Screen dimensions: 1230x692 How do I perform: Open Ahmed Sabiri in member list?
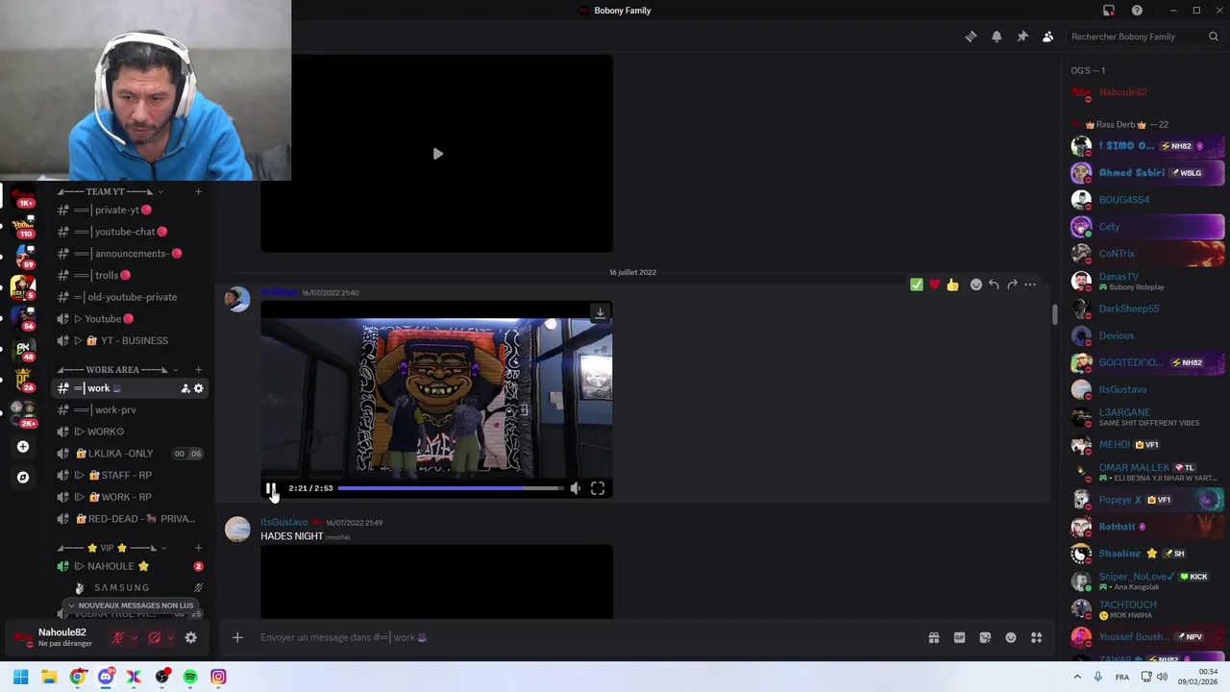click(x=1147, y=173)
